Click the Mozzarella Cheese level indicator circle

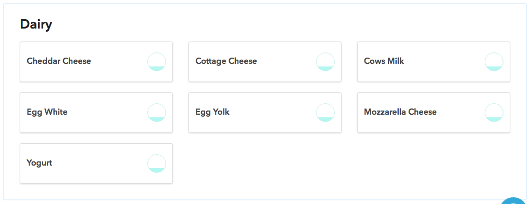point(494,113)
